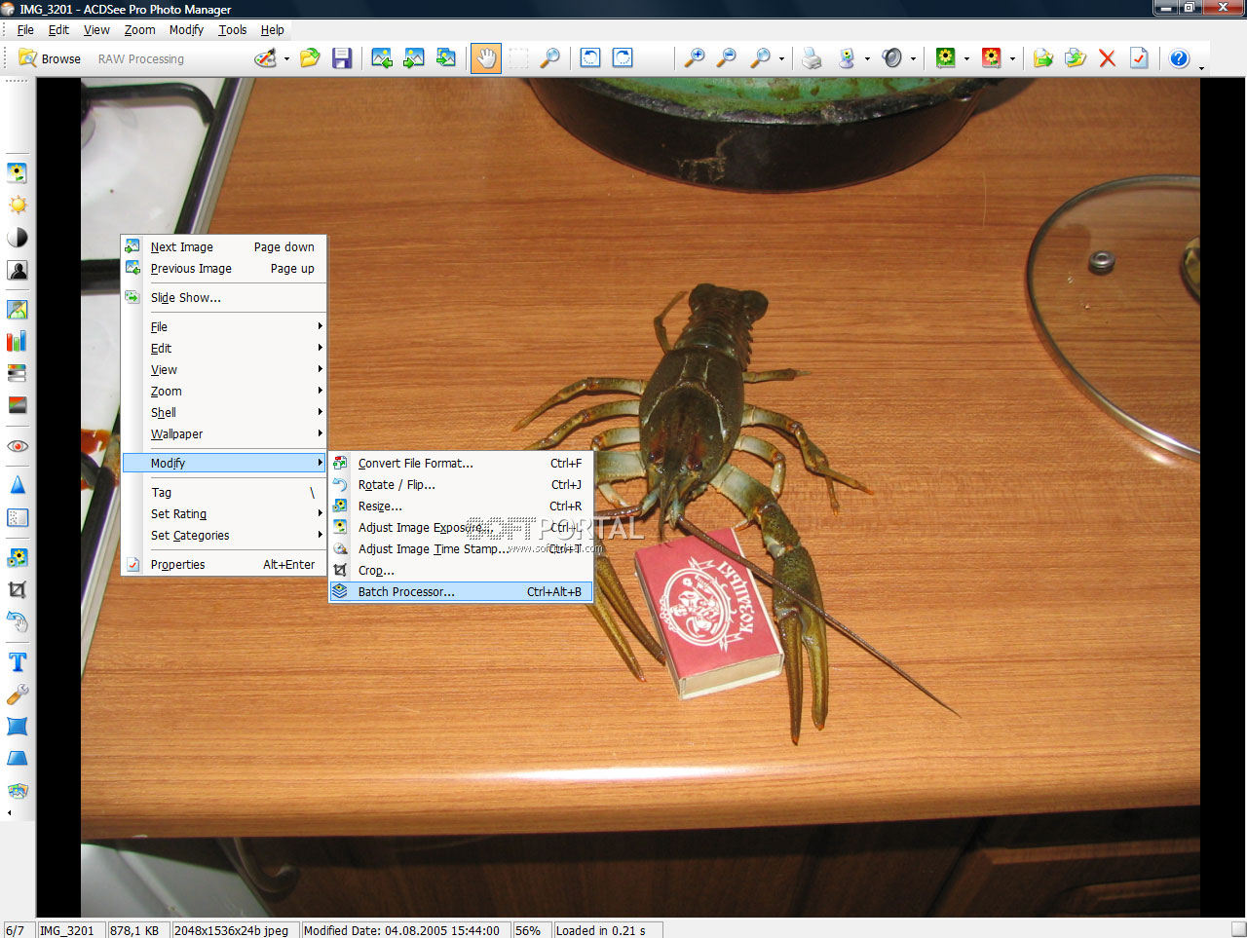Click the red X delete icon

click(x=1107, y=58)
